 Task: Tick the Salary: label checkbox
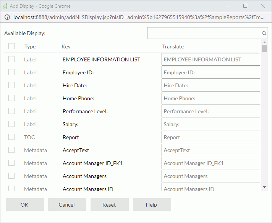(x=11, y=124)
